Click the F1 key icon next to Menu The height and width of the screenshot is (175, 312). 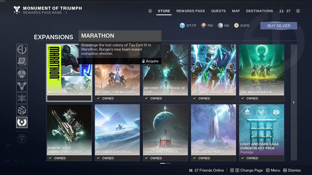pyautogui.click(x=268, y=170)
